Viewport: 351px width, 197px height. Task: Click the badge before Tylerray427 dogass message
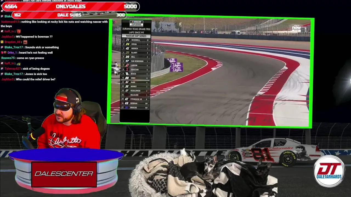2,69
